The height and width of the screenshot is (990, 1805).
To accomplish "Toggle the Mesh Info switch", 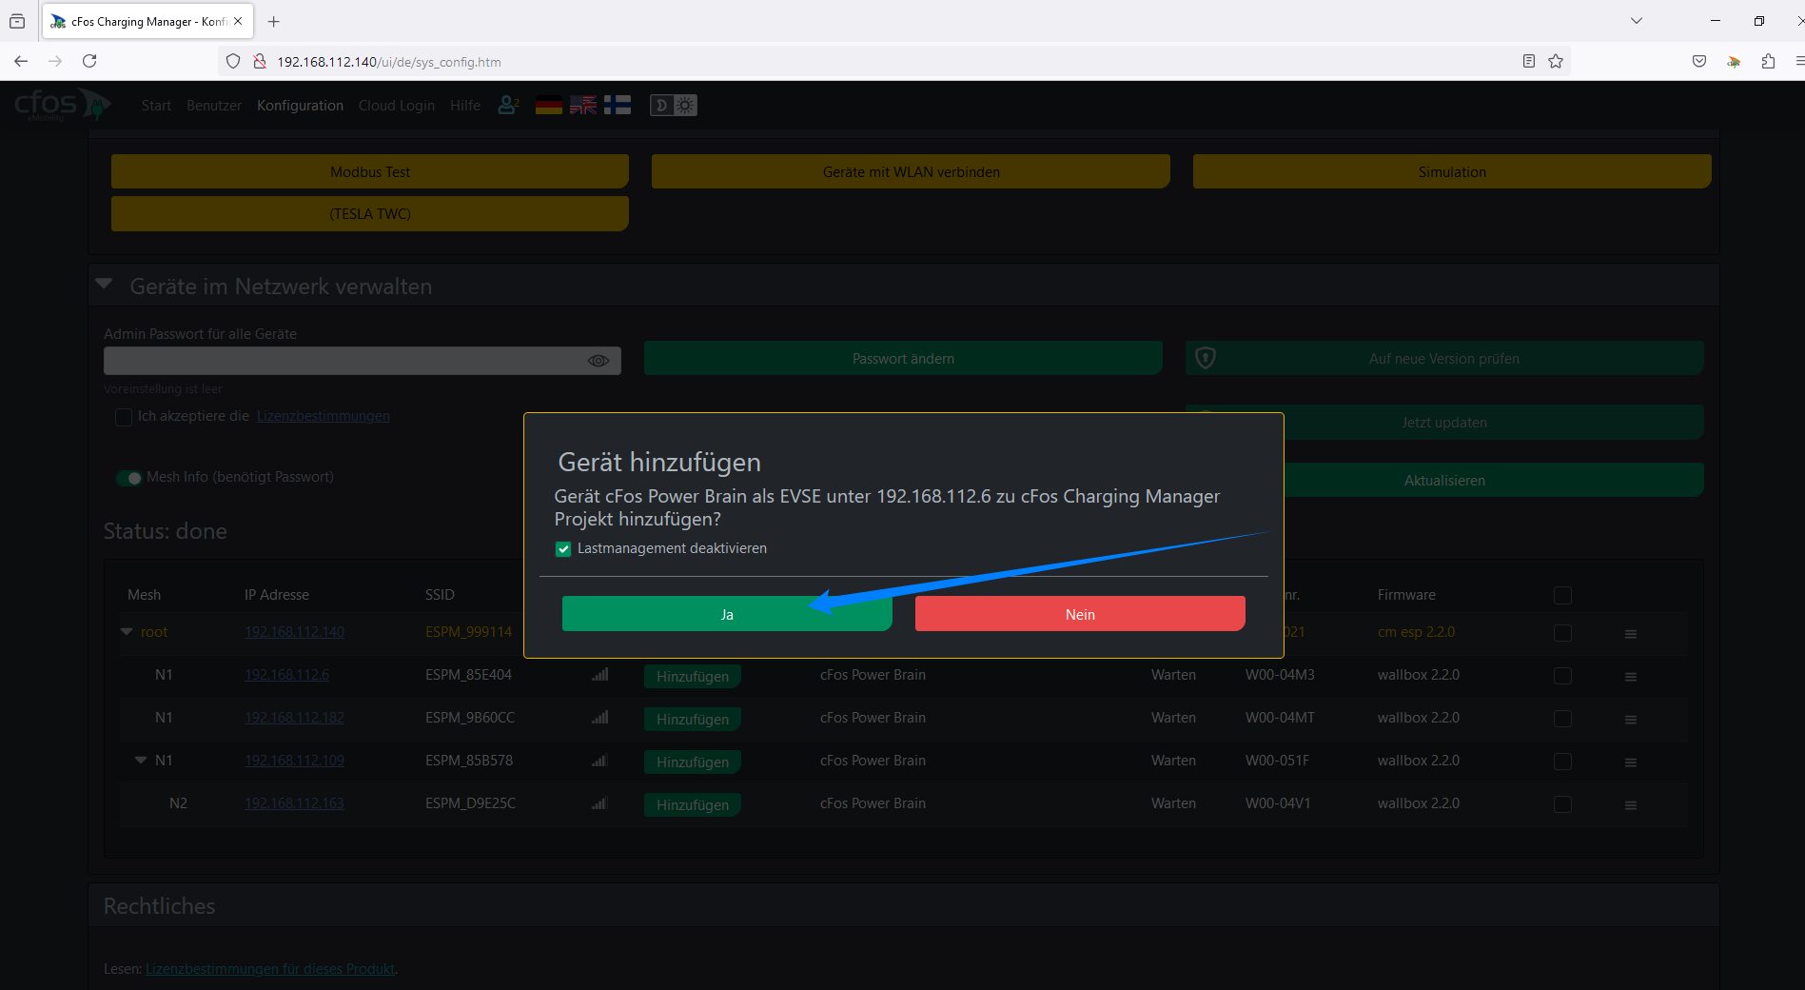I will pos(128,478).
